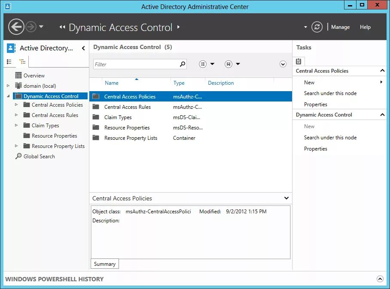Collapse the Central Access Policies tasks section
The height and width of the screenshot is (289, 390).
pos(382,71)
